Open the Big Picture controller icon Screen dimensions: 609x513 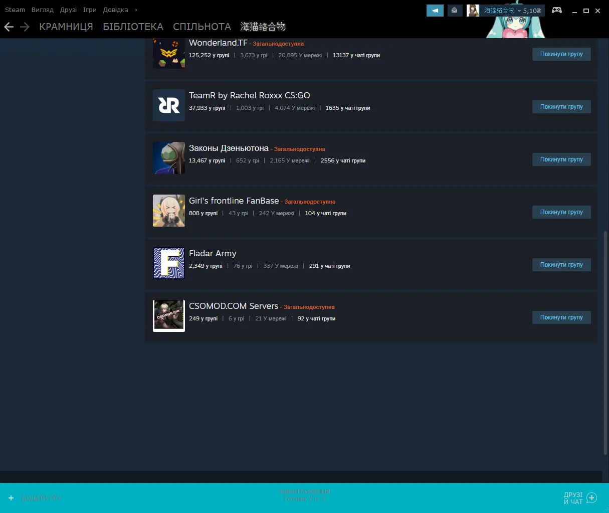(x=557, y=10)
